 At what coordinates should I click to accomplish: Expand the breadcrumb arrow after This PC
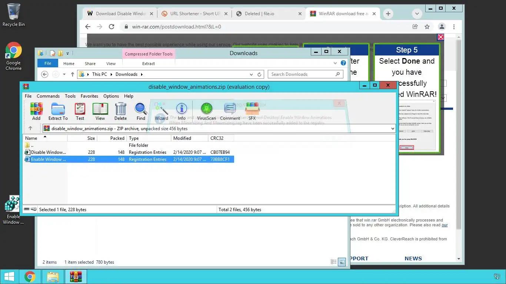(x=111, y=74)
